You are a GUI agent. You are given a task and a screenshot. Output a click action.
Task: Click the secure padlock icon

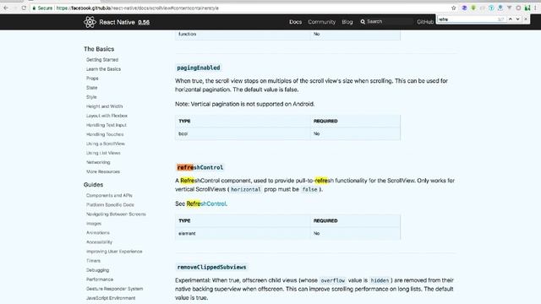coord(34,8)
